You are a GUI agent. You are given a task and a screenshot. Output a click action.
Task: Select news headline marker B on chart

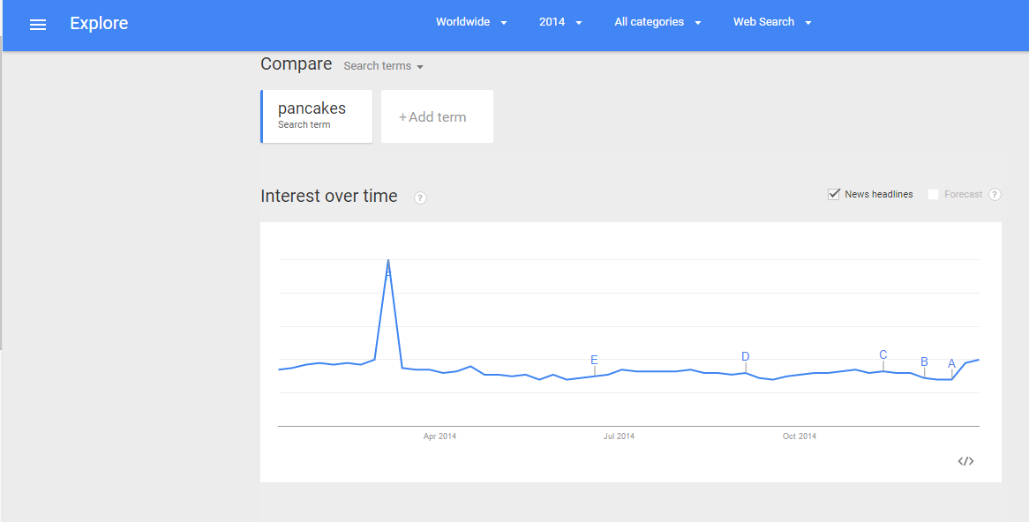click(924, 362)
